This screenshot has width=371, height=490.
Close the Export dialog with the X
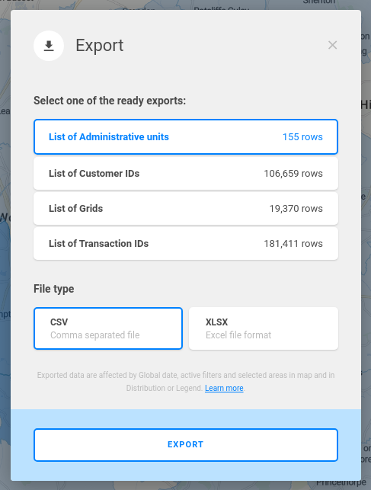pos(333,45)
